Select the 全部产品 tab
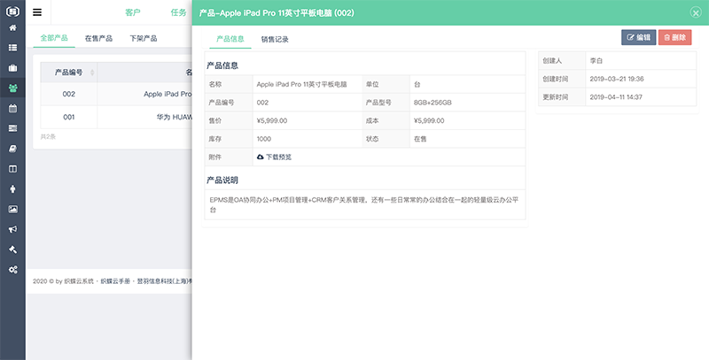 coord(54,38)
